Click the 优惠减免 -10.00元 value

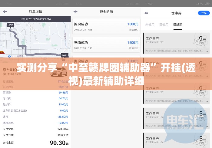(x=63, y=123)
